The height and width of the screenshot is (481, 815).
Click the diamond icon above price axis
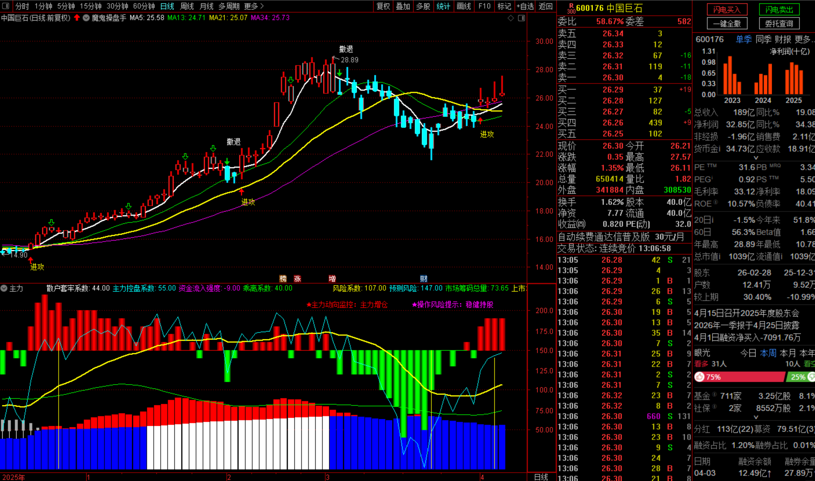tap(510, 18)
